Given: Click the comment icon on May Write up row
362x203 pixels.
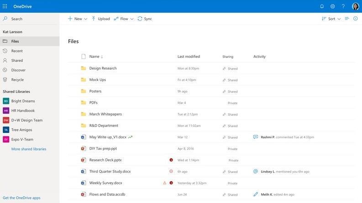Looking at the screenshot, I should [x=256, y=137].
